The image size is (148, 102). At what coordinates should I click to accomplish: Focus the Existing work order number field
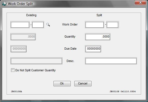(20, 25)
